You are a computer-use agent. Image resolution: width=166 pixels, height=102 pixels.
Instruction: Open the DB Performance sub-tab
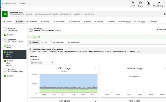coord(58,42)
